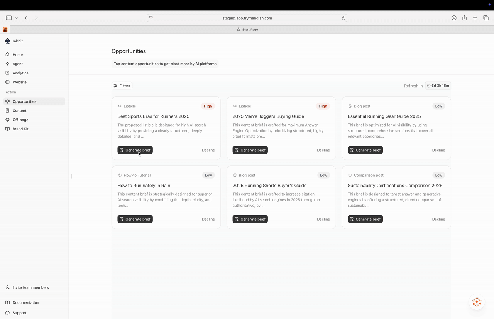Open Brand Kit in the sidebar
This screenshot has width=494, height=319.
(34, 129)
